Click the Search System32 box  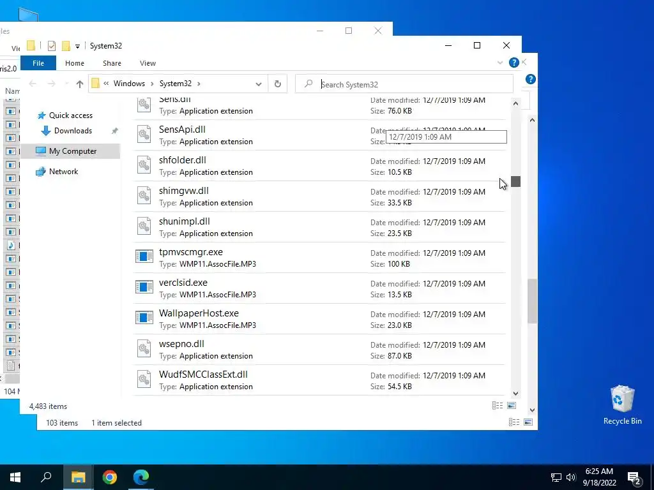(x=404, y=84)
